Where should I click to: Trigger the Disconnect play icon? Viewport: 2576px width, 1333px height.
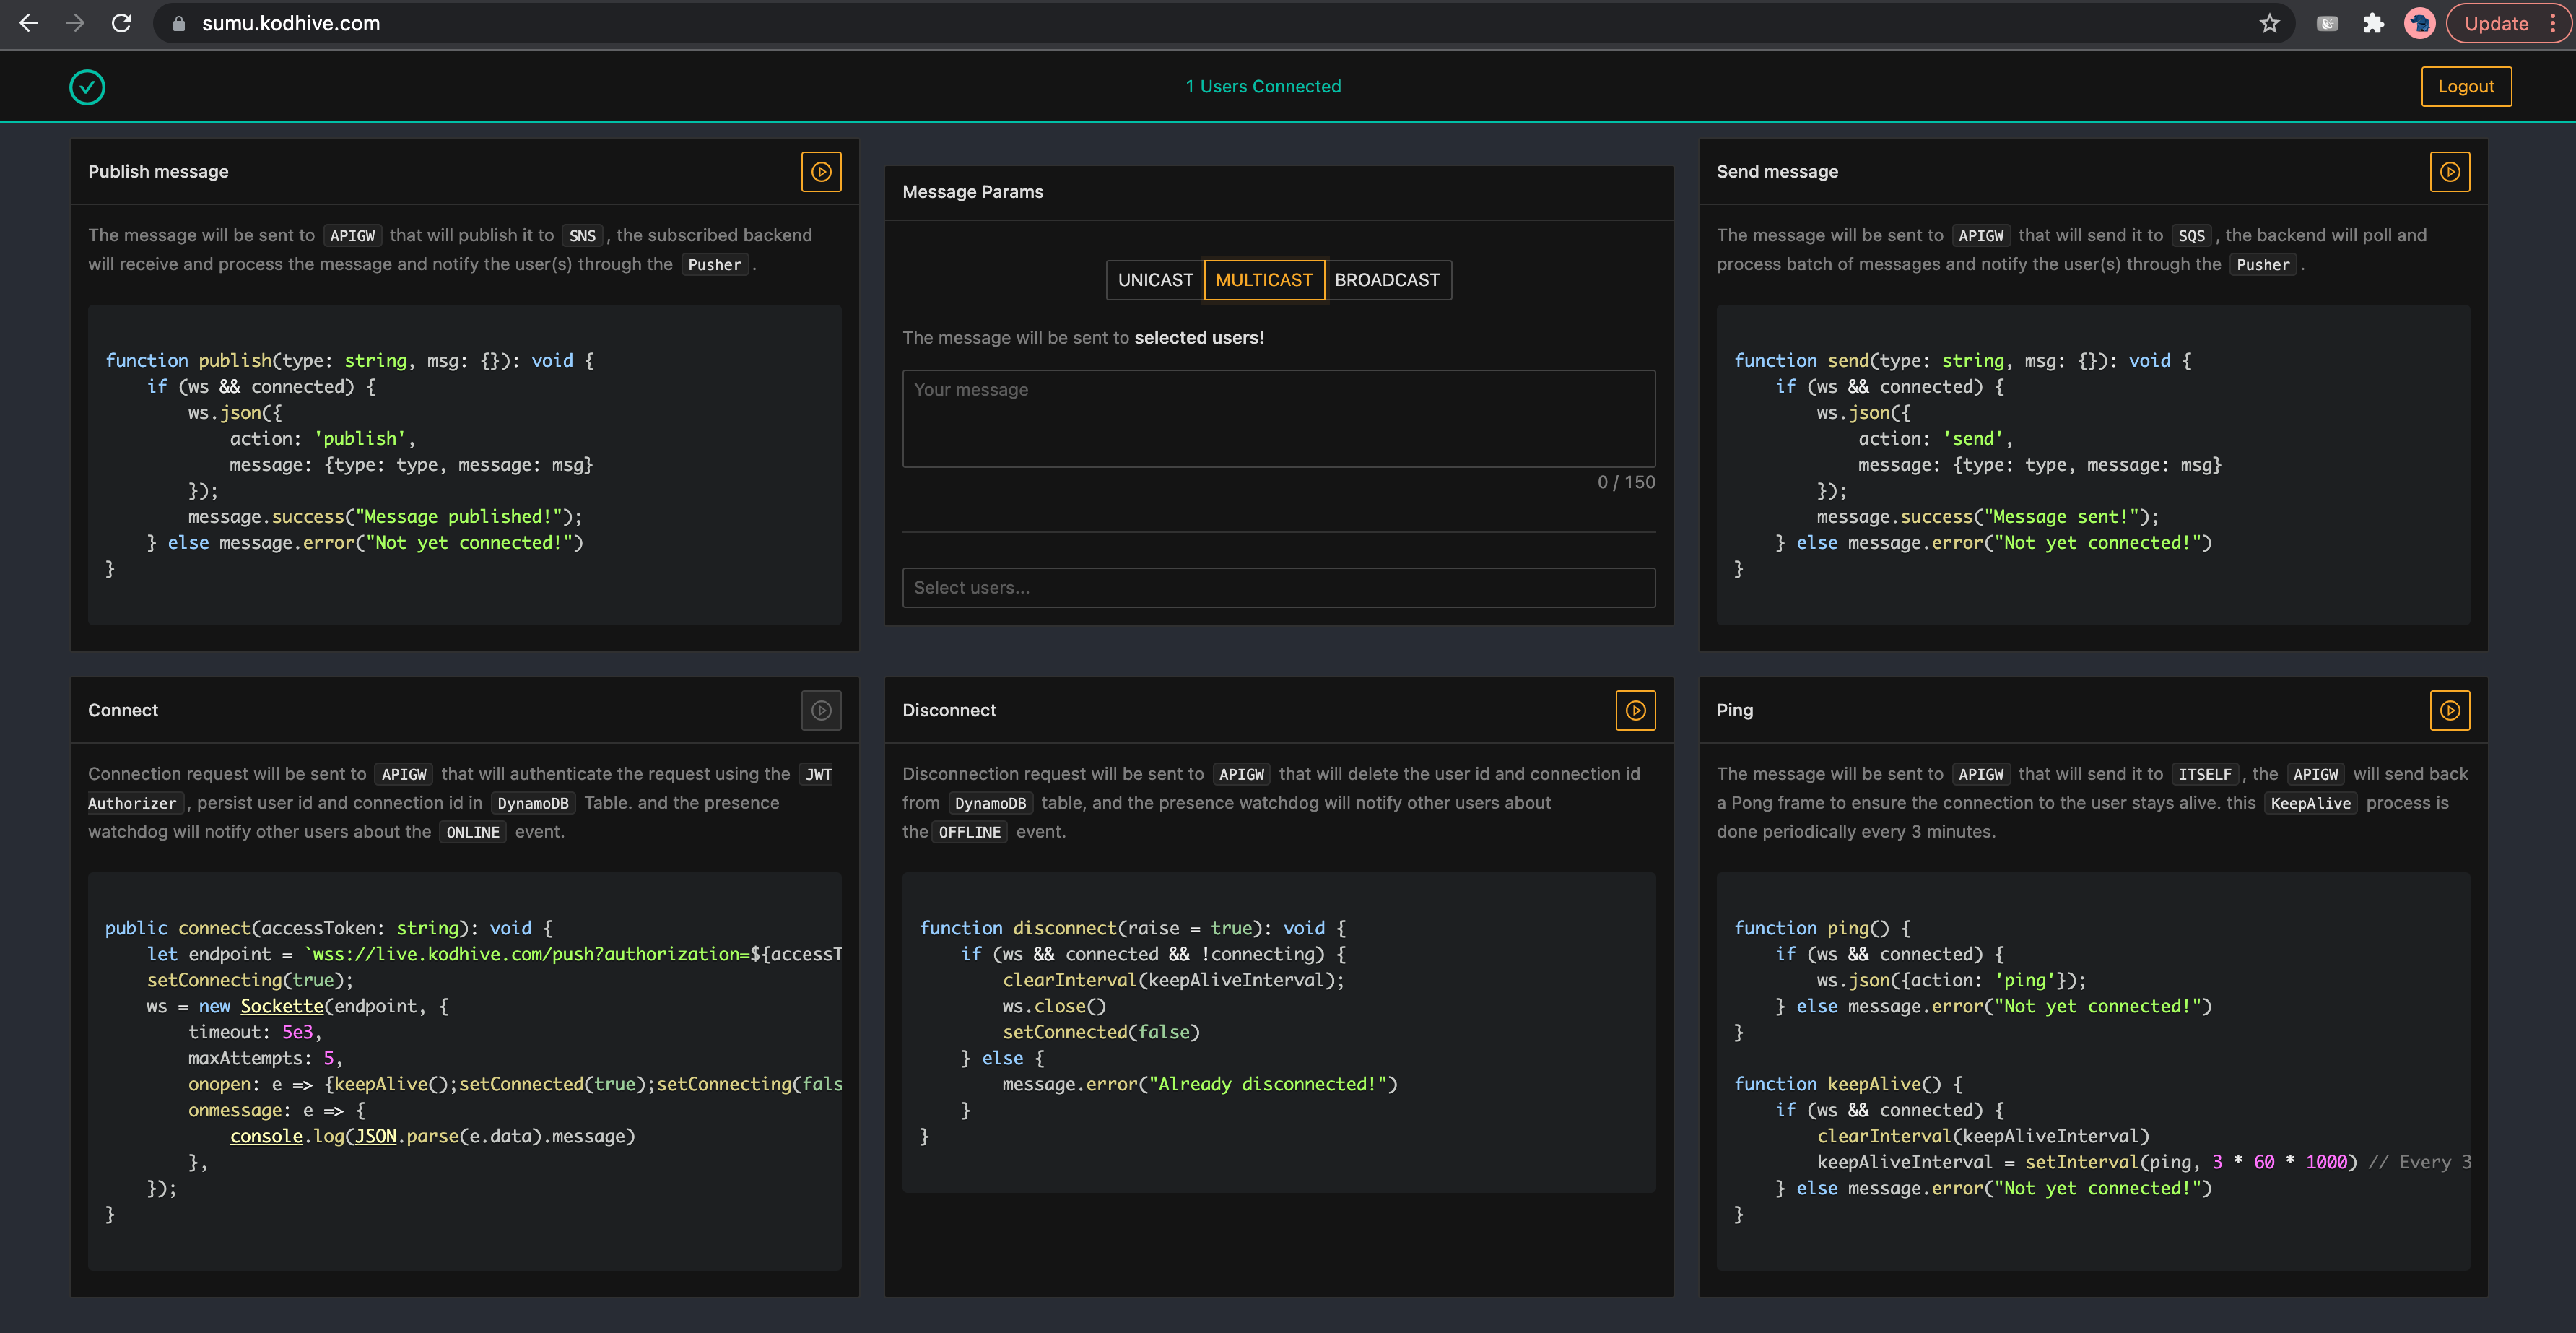coord(1636,711)
